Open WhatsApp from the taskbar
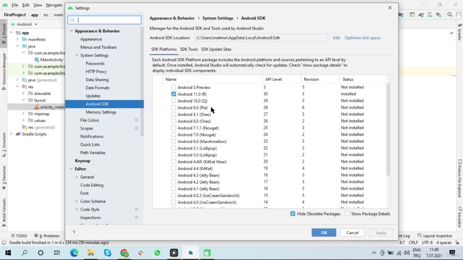The width and height of the screenshot is (463, 260). coord(157,253)
